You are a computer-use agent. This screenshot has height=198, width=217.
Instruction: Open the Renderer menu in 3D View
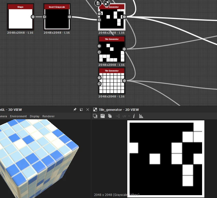(48, 116)
